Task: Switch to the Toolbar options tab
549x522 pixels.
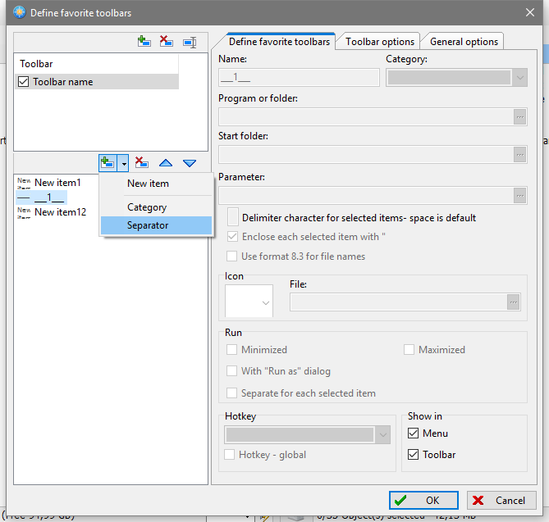Action: (380, 42)
